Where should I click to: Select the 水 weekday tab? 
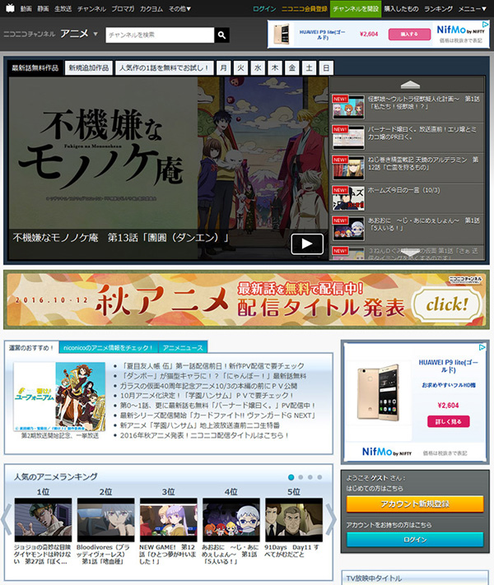tap(258, 68)
